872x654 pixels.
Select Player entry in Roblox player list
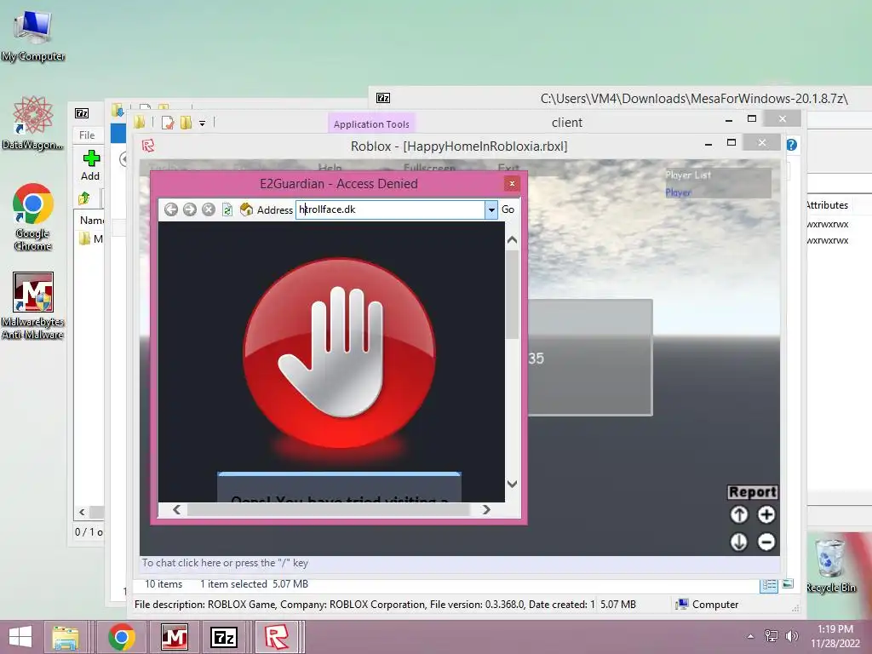pos(678,192)
